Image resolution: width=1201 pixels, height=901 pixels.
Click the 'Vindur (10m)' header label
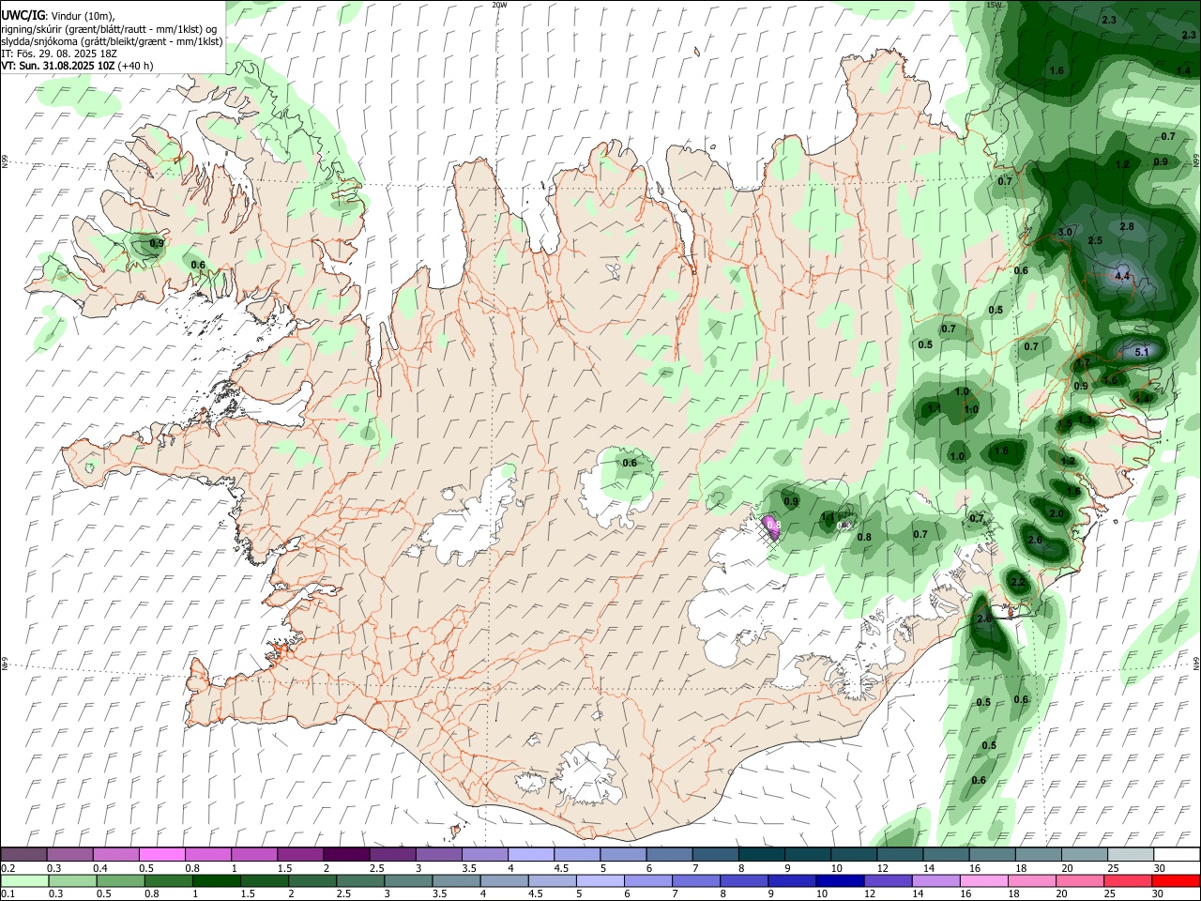tap(81, 17)
